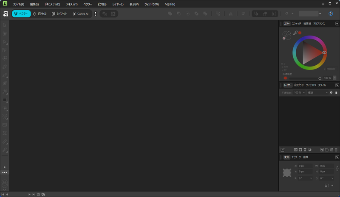The height and width of the screenshot is (197, 340).
Task: Open the Canva AI studio
Action: (80, 14)
